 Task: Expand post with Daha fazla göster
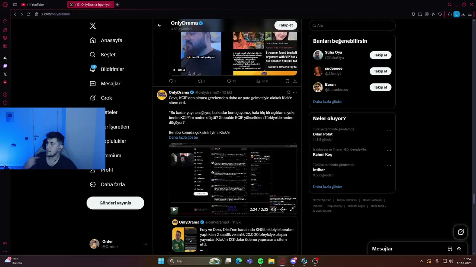[x=183, y=137]
